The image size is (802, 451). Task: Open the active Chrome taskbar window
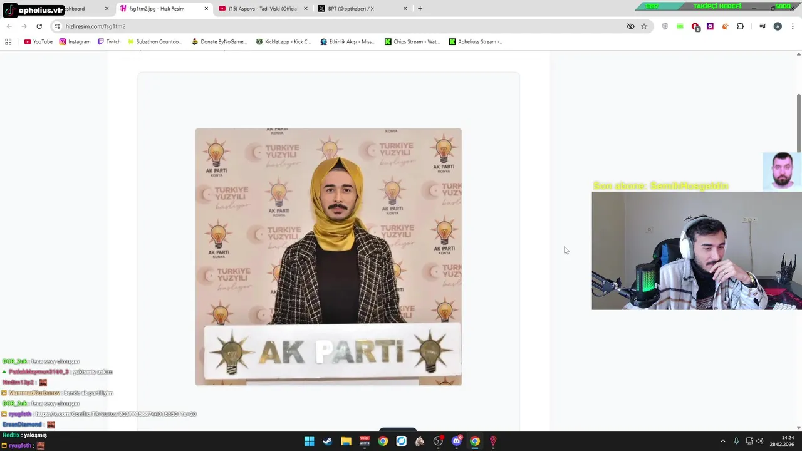(x=475, y=441)
